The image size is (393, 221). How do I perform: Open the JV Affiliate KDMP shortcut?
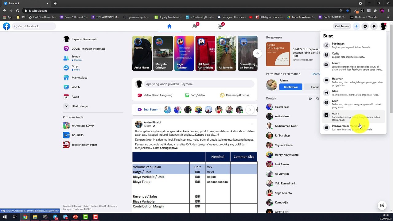[93, 126]
